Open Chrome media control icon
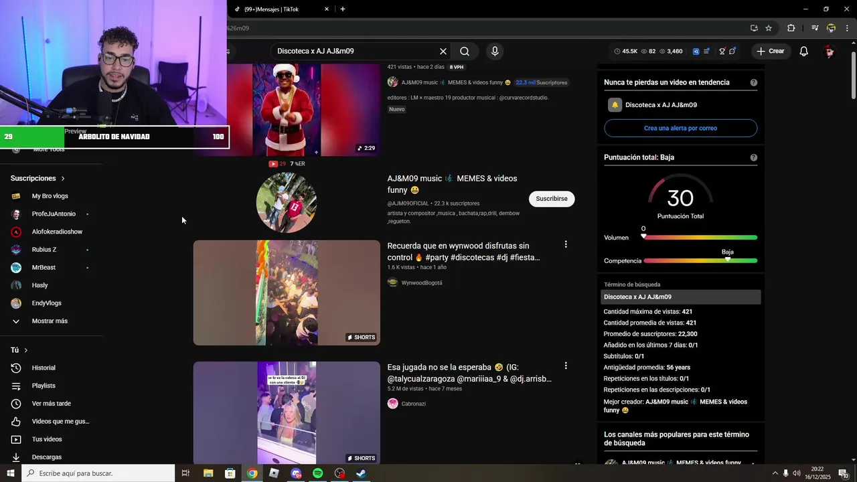 click(815, 28)
